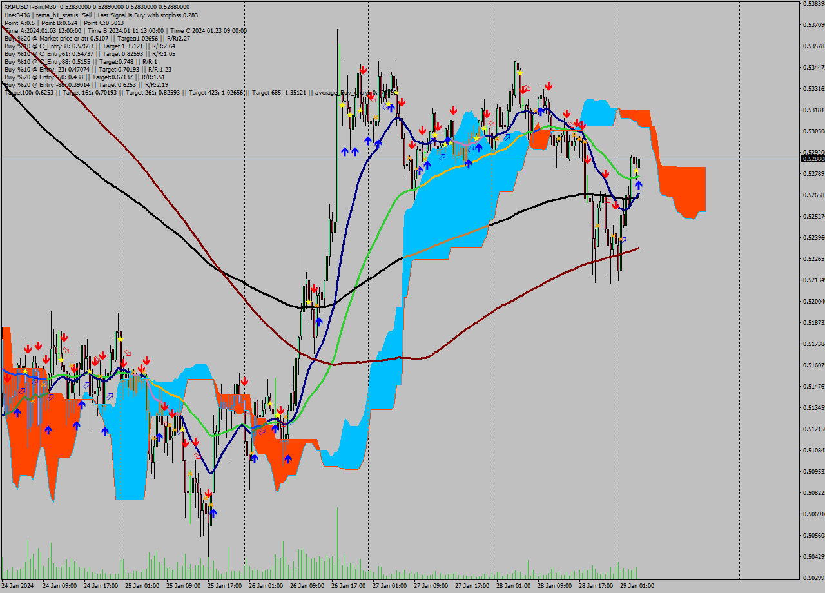Viewport: 825px width, 593px height.
Task: Click the 0.5278 price scale label
Action: pyautogui.click(x=815, y=173)
